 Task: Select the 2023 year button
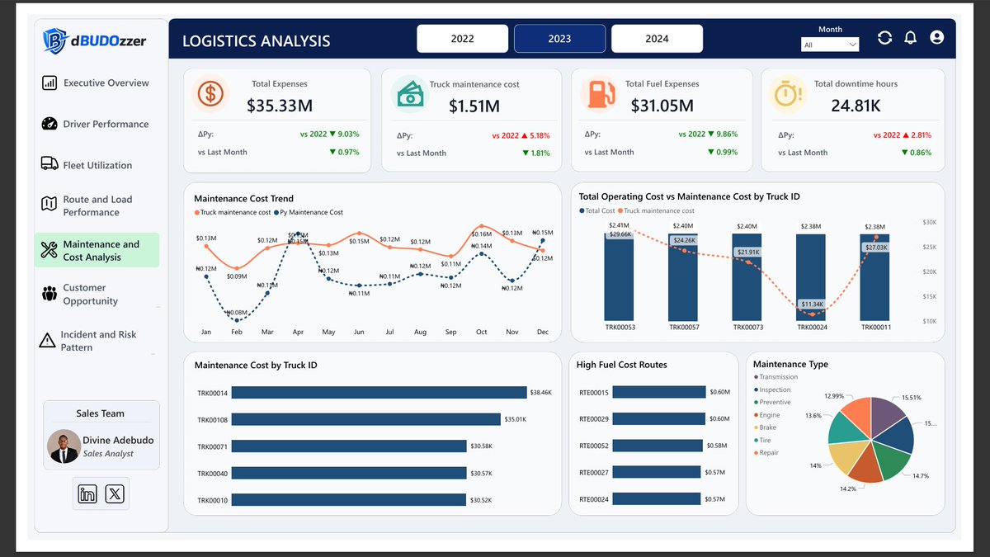tap(559, 39)
